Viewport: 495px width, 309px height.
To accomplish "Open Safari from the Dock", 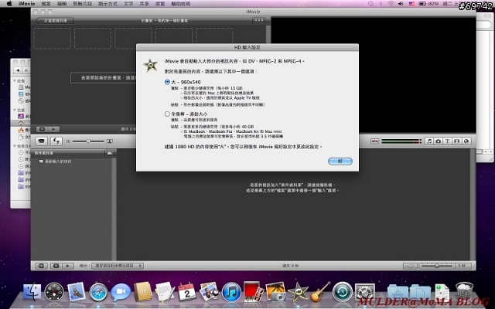I will 98,292.
